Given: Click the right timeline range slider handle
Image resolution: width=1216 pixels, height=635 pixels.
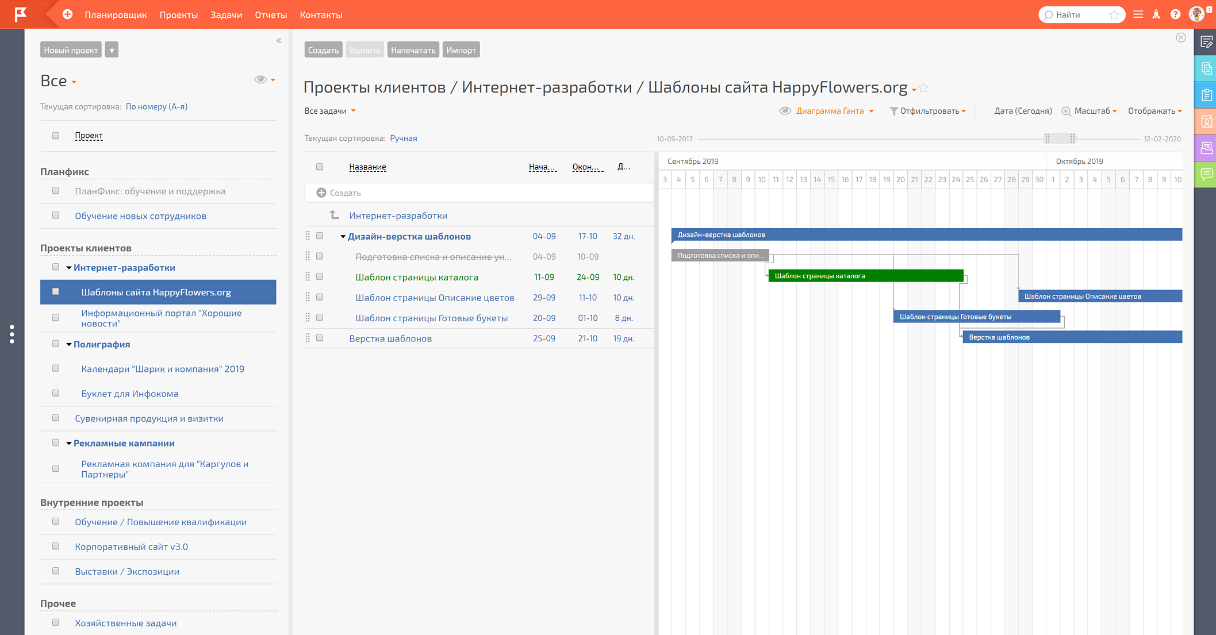Looking at the screenshot, I should pos(1072,138).
